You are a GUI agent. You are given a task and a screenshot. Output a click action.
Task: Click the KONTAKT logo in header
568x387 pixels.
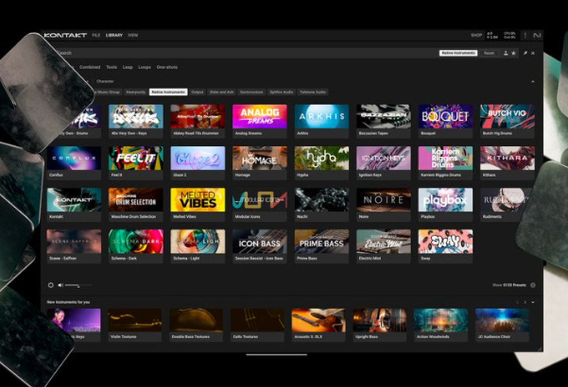point(65,35)
